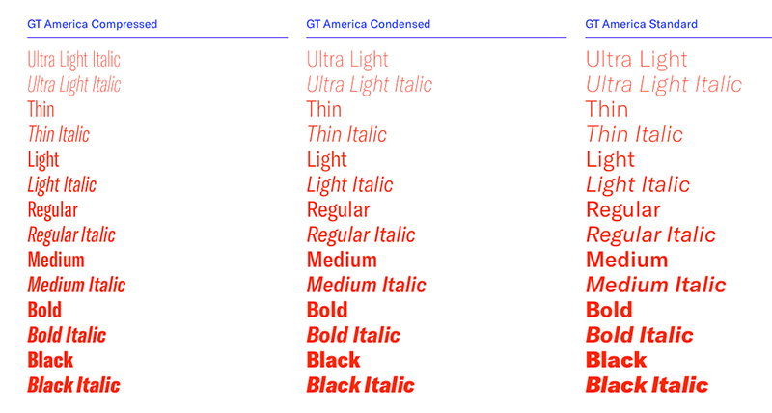Pick the Black style in Standard column

coord(616,360)
